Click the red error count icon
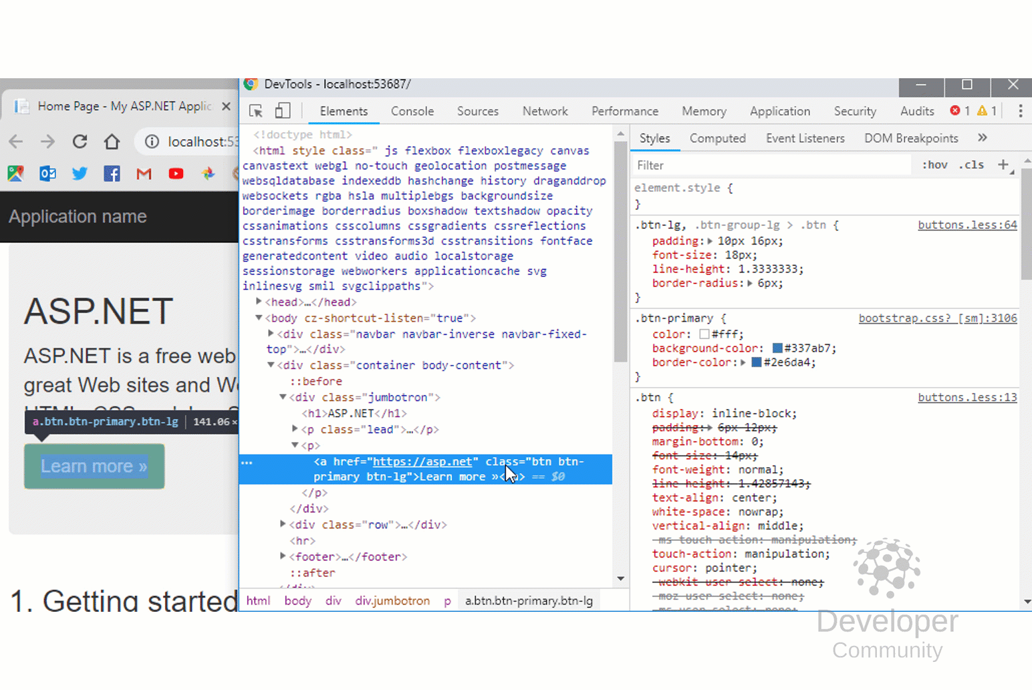Image resolution: width=1032 pixels, height=690 pixels. pyautogui.click(x=955, y=110)
